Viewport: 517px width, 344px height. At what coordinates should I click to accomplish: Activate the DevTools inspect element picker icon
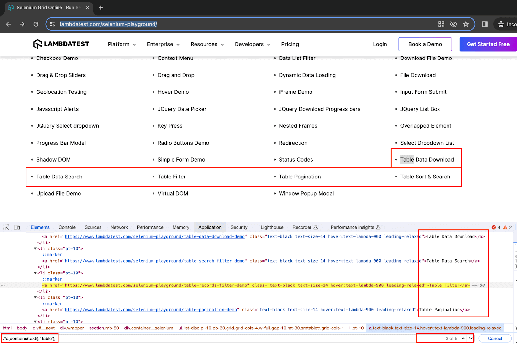click(x=6, y=227)
